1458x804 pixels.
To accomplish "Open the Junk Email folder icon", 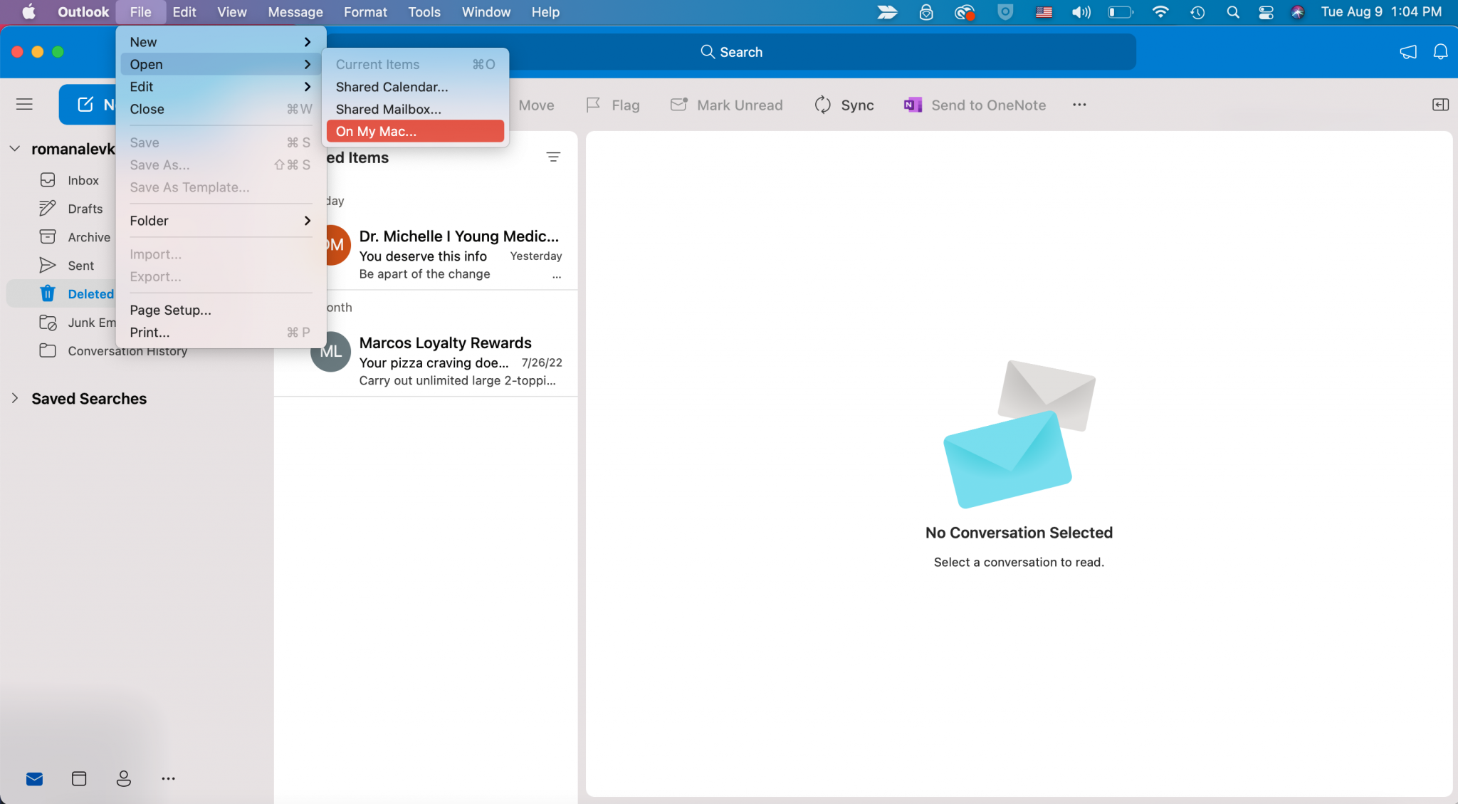I will point(48,322).
